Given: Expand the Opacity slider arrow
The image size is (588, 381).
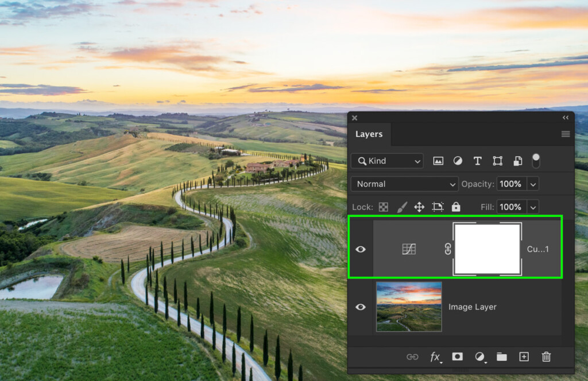Looking at the screenshot, I should (x=533, y=184).
